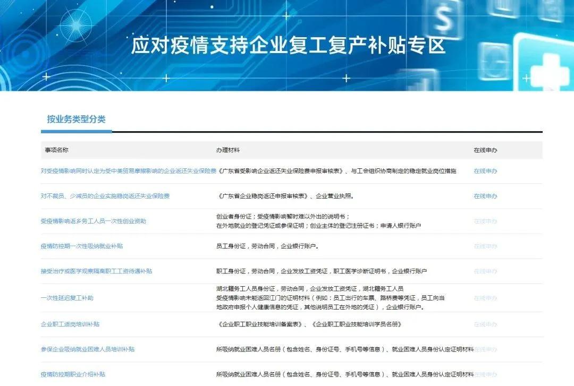Screen dimensions: 574x386
Task: Select the 按业务类型分类 tab
Action: coord(76,119)
